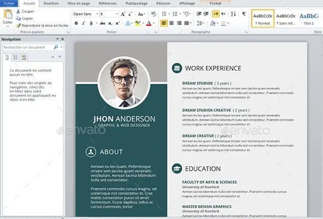The image size is (323, 219).
Task: Switch to the Révision tab
Action: pyautogui.click(x=163, y=3)
